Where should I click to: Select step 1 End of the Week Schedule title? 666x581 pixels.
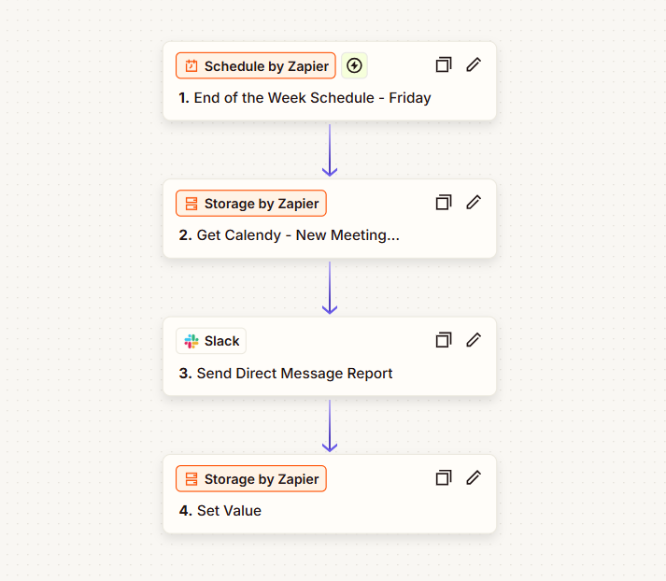[x=305, y=98]
